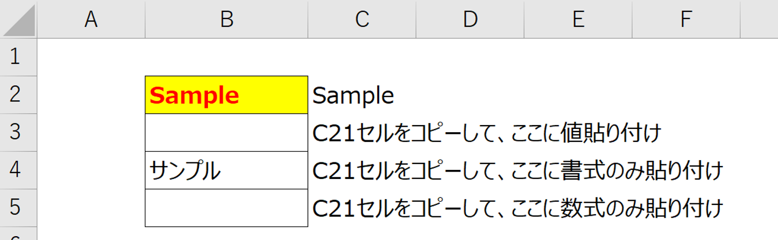778x240 pixels.
Task: Select row 4 header
Action: tap(18, 170)
